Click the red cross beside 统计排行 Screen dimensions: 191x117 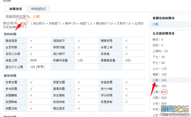[x=79, y=54]
